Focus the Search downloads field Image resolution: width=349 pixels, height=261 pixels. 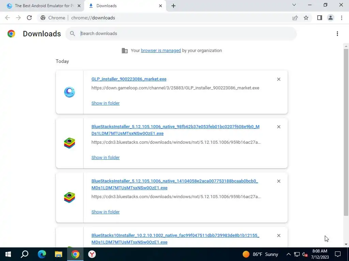point(181,34)
